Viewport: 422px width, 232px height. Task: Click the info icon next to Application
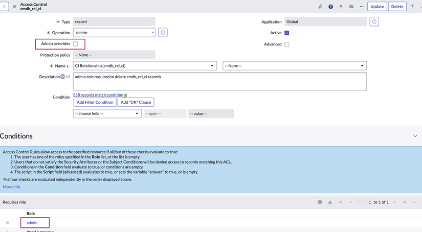pyautogui.click(x=374, y=21)
